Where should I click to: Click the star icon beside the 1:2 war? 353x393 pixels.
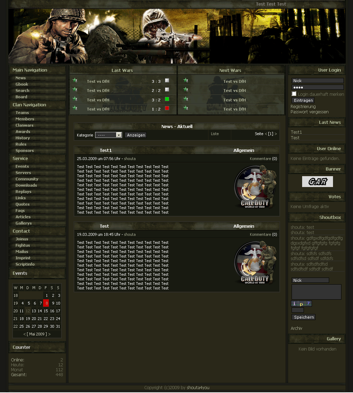(75, 108)
